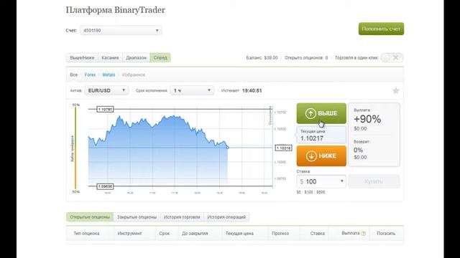Open the Актив dropdown showing EUR/USD

coord(106,90)
